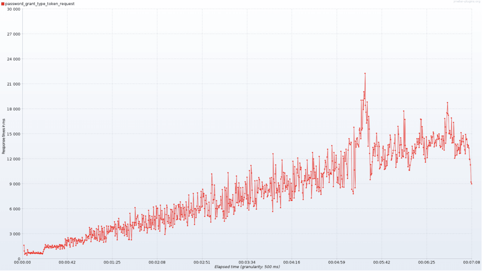
Task: Click the 00:02:08 time label
Action: (x=157, y=262)
